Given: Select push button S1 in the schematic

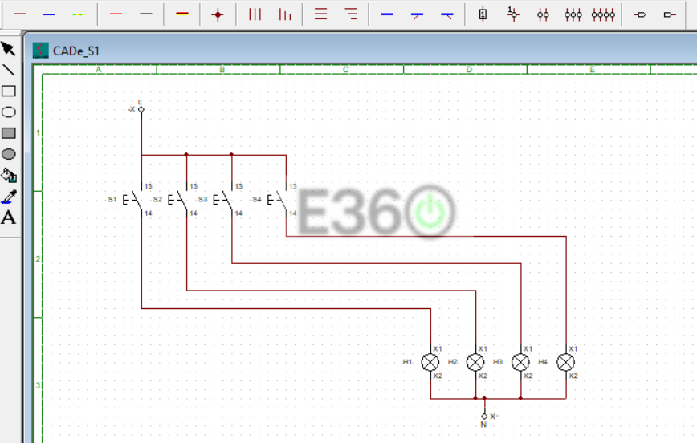Looking at the screenshot, I should [x=132, y=200].
